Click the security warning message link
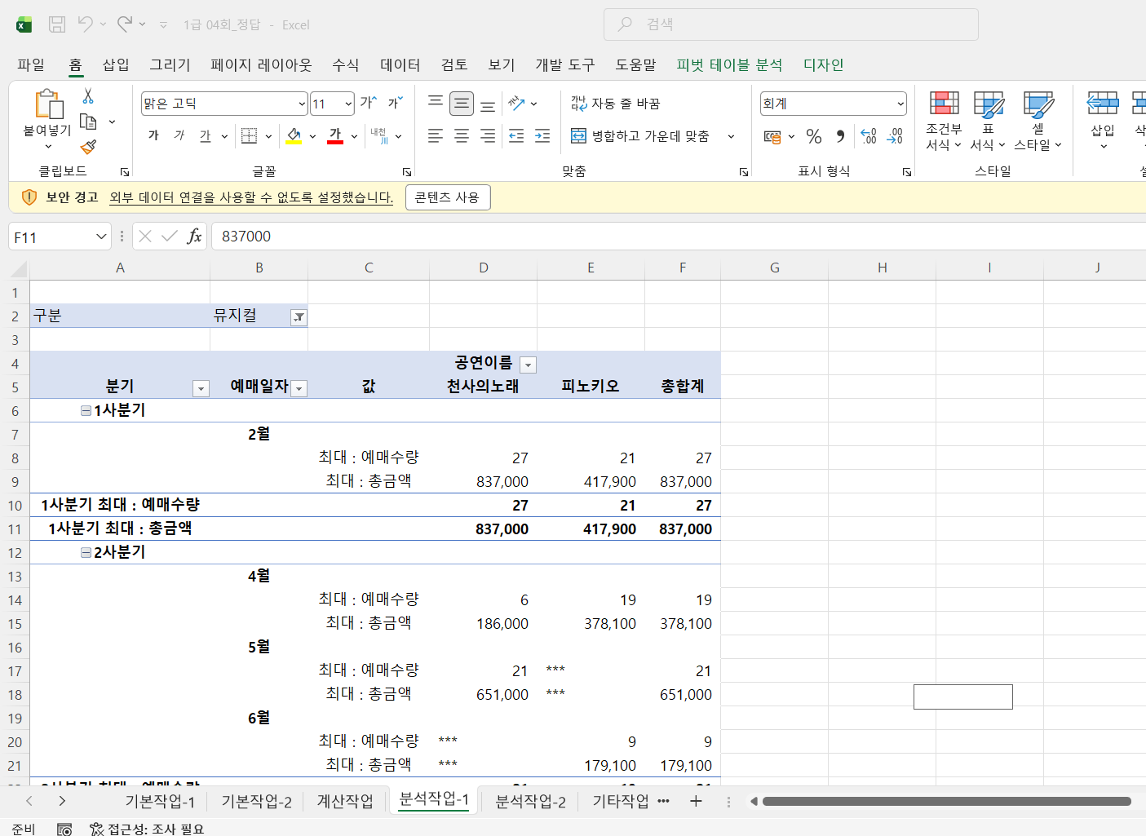 point(251,197)
